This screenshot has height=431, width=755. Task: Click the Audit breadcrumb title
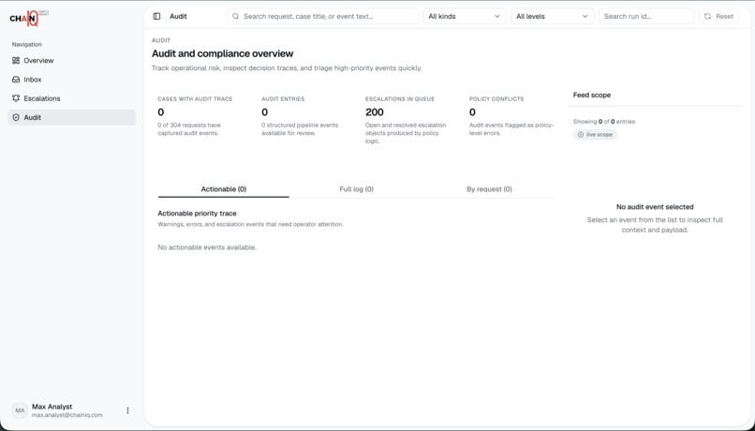pyautogui.click(x=178, y=16)
